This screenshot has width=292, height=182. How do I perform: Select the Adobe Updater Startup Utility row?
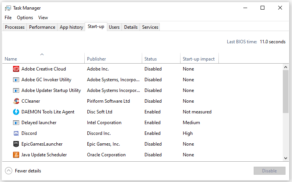[51, 90]
